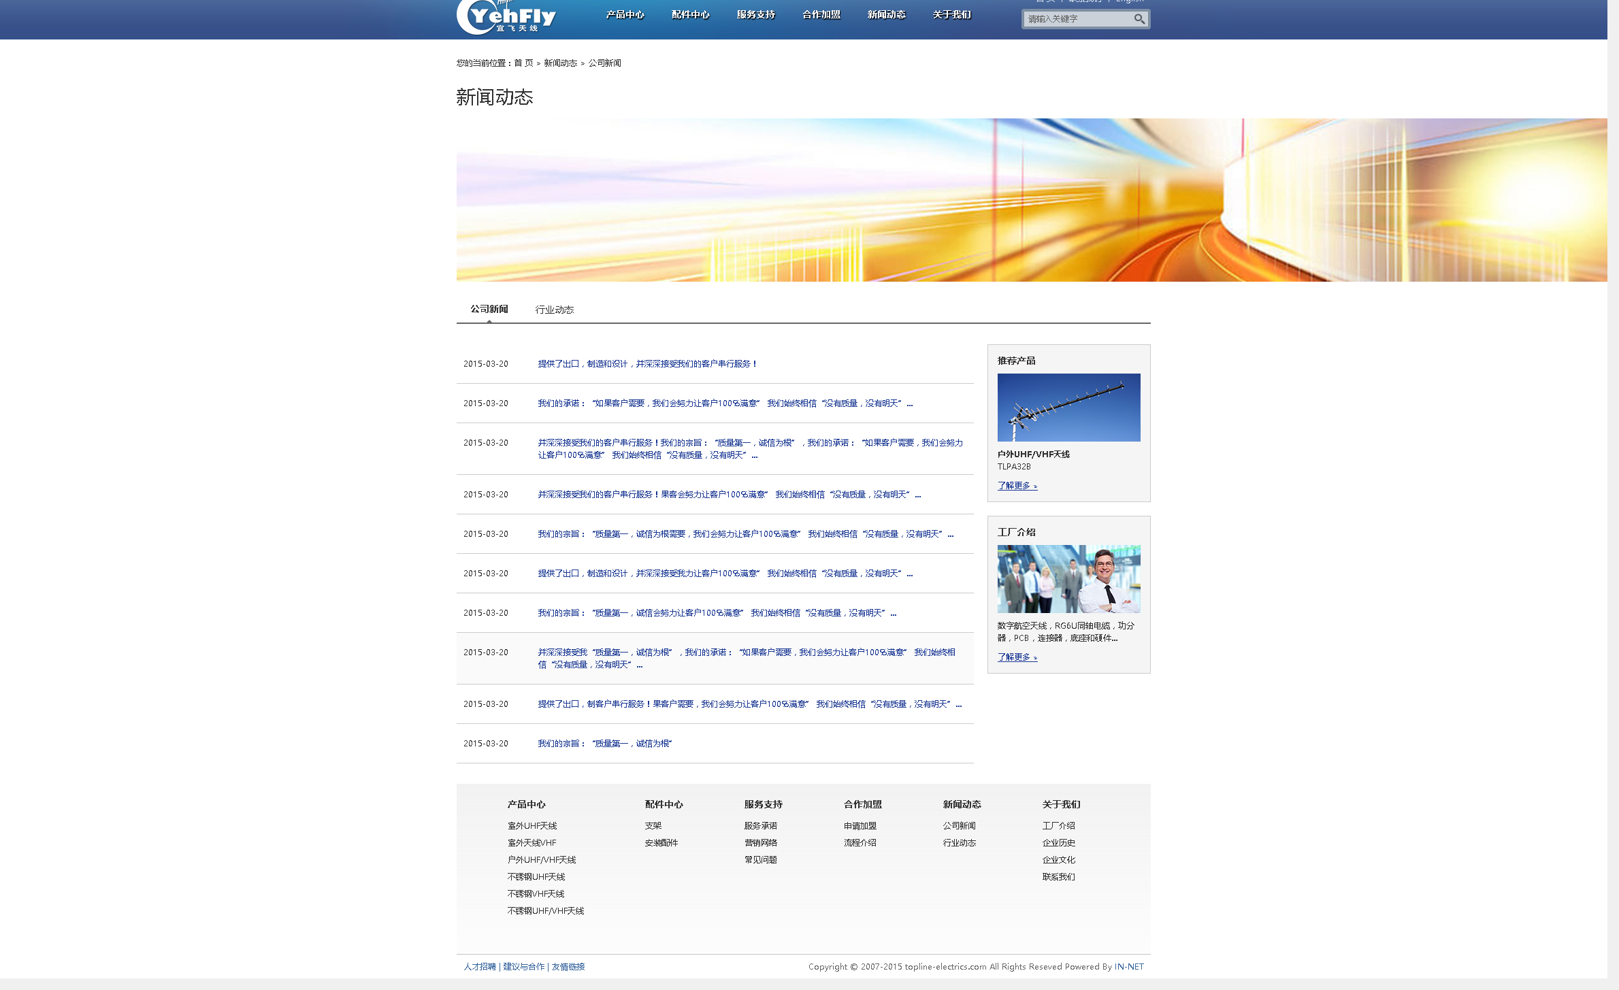The height and width of the screenshot is (990, 1619).
Task: Click 首页 in the breadcrumb
Action: coord(523,63)
